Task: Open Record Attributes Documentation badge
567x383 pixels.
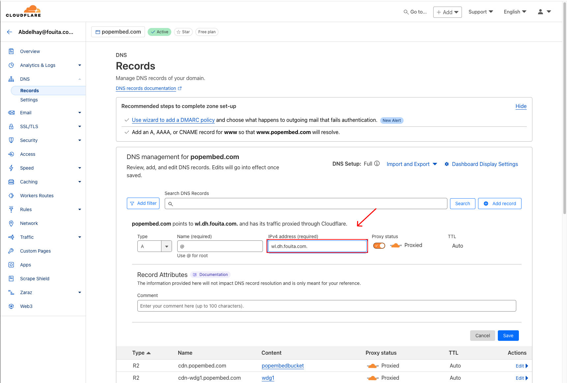Action: [210, 275]
